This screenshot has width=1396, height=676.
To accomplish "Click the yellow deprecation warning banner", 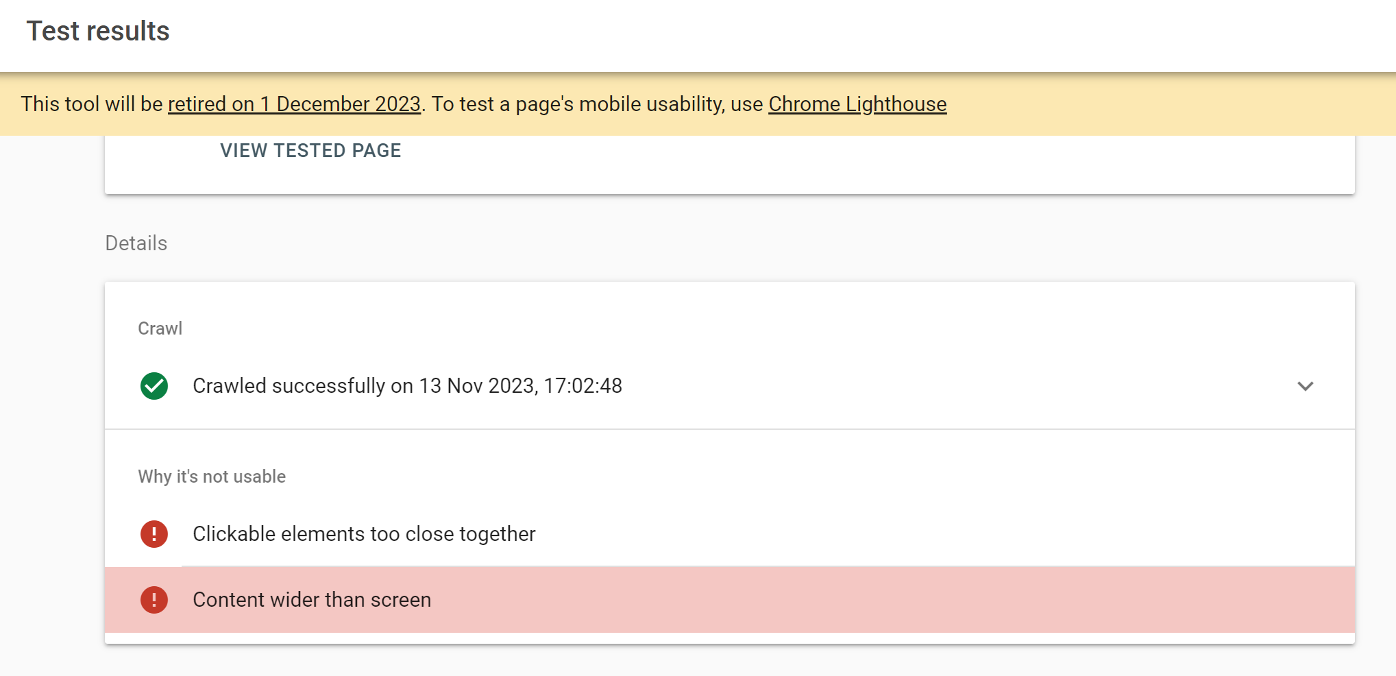I will click(1165, 104).
